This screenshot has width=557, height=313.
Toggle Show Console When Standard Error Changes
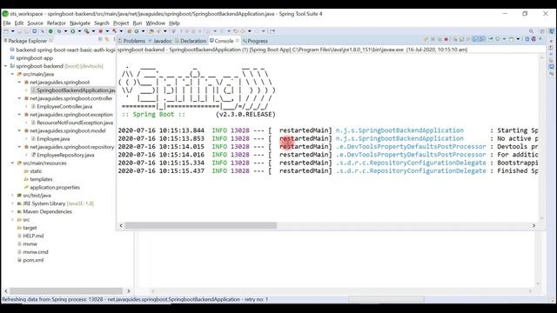(482, 39)
